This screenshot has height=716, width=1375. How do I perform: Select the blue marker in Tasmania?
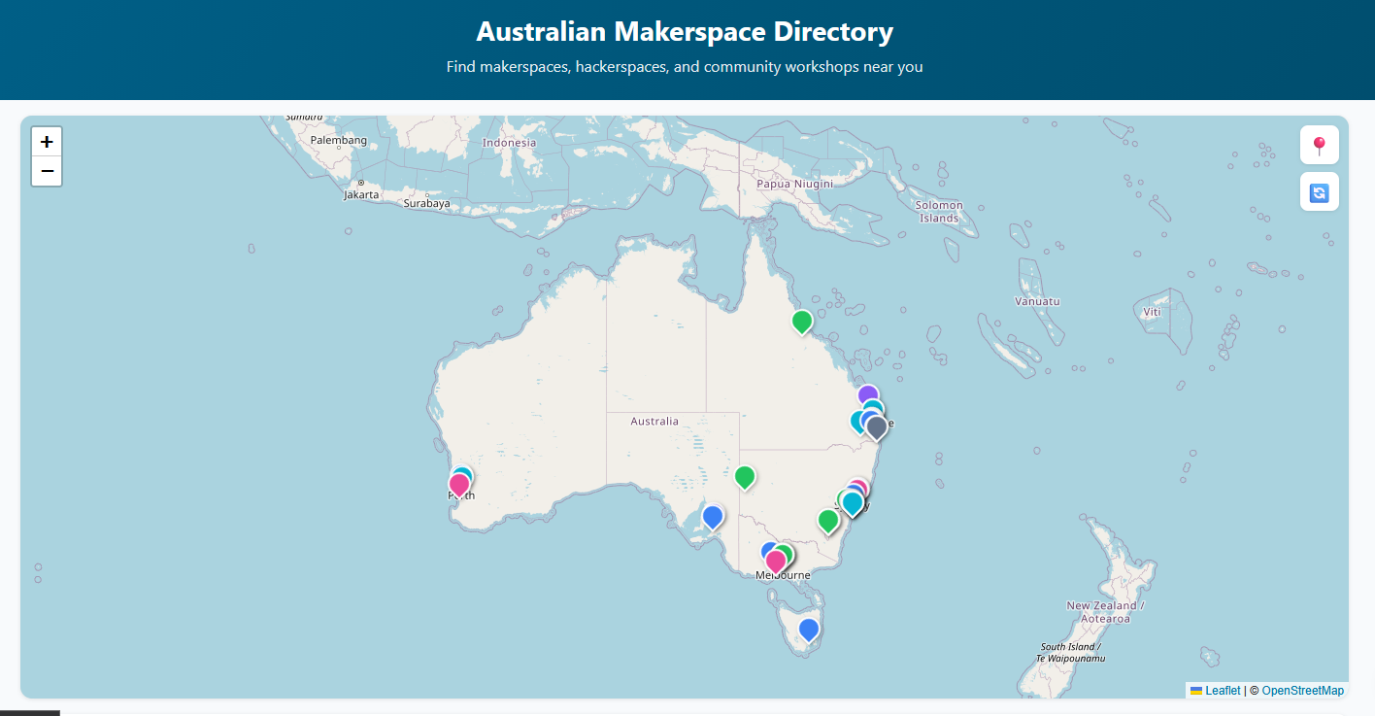[x=808, y=630]
